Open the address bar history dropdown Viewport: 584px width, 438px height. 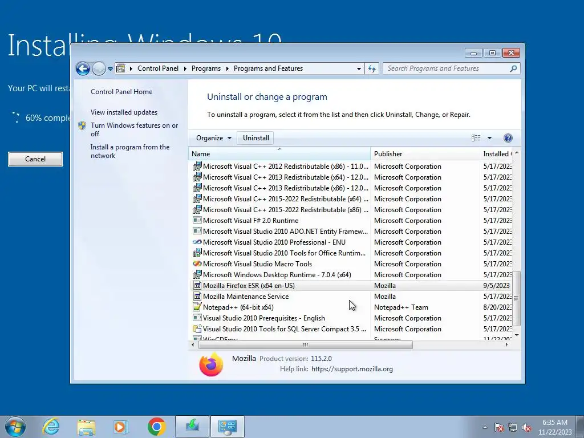click(359, 68)
